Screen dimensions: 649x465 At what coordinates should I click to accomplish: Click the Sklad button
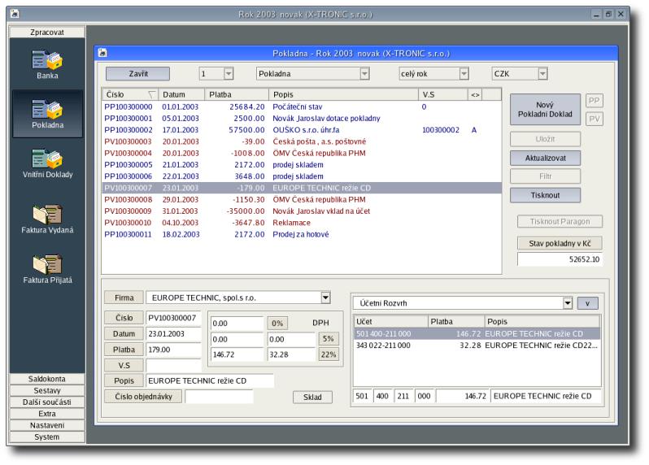(x=312, y=398)
